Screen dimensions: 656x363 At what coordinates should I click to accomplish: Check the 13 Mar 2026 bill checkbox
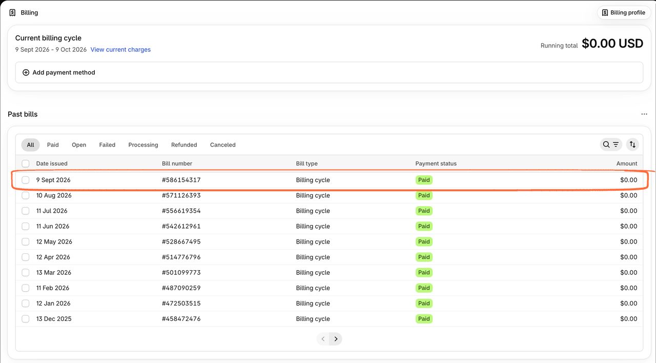(x=26, y=272)
